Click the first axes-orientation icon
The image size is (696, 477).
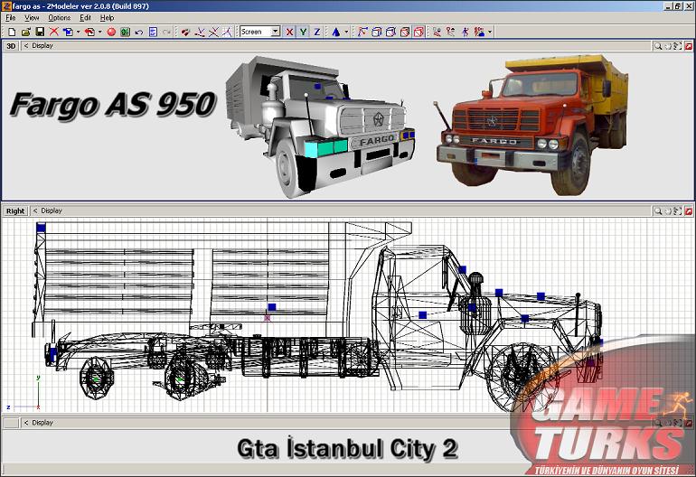click(200, 32)
